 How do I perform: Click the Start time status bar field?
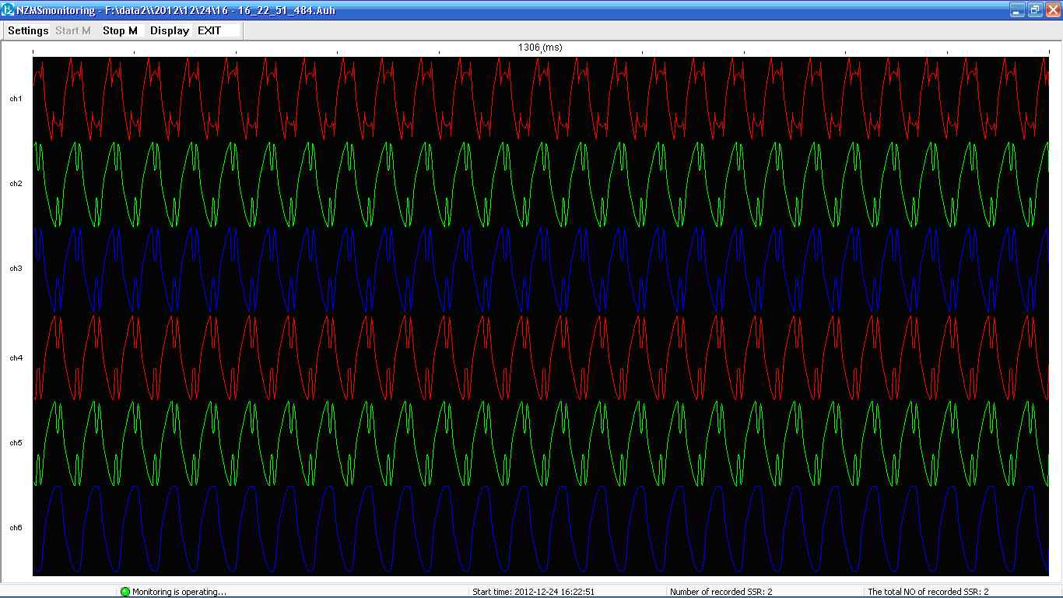534,592
